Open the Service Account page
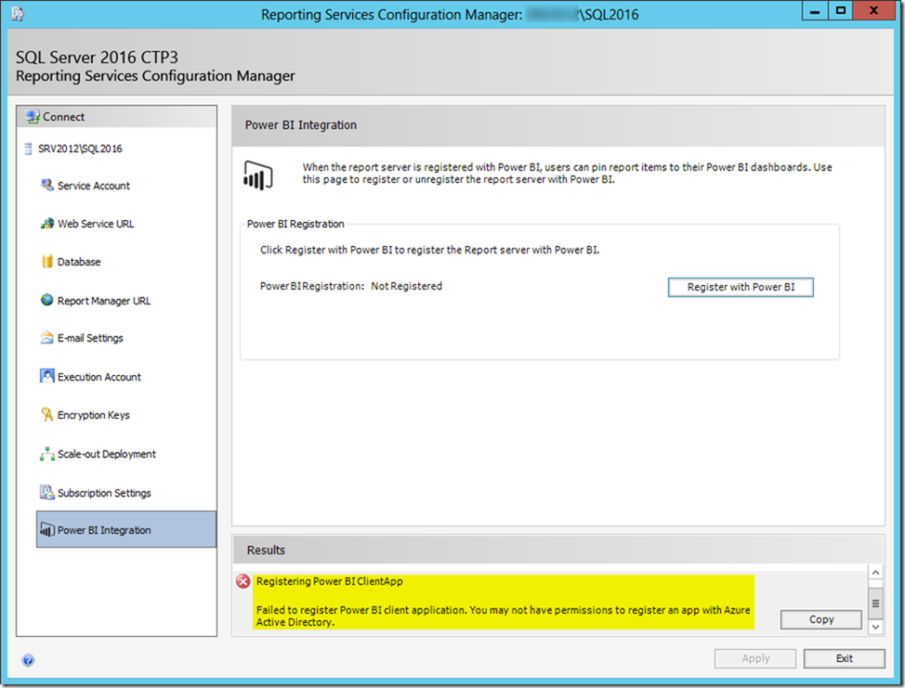This screenshot has height=688, width=905. coord(94,186)
